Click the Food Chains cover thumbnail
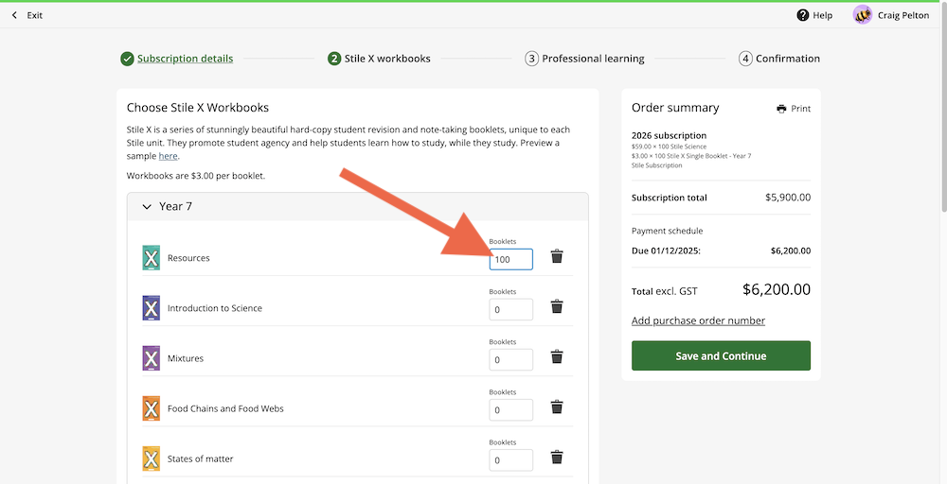947x484 pixels. [151, 408]
